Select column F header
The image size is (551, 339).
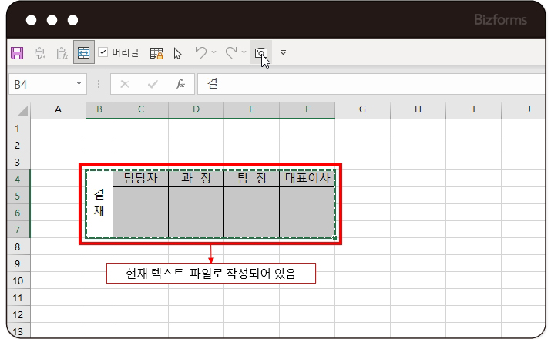pos(307,109)
